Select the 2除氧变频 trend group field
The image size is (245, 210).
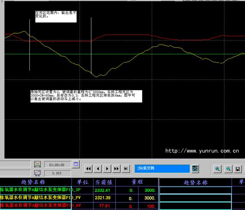coord(162,169)
